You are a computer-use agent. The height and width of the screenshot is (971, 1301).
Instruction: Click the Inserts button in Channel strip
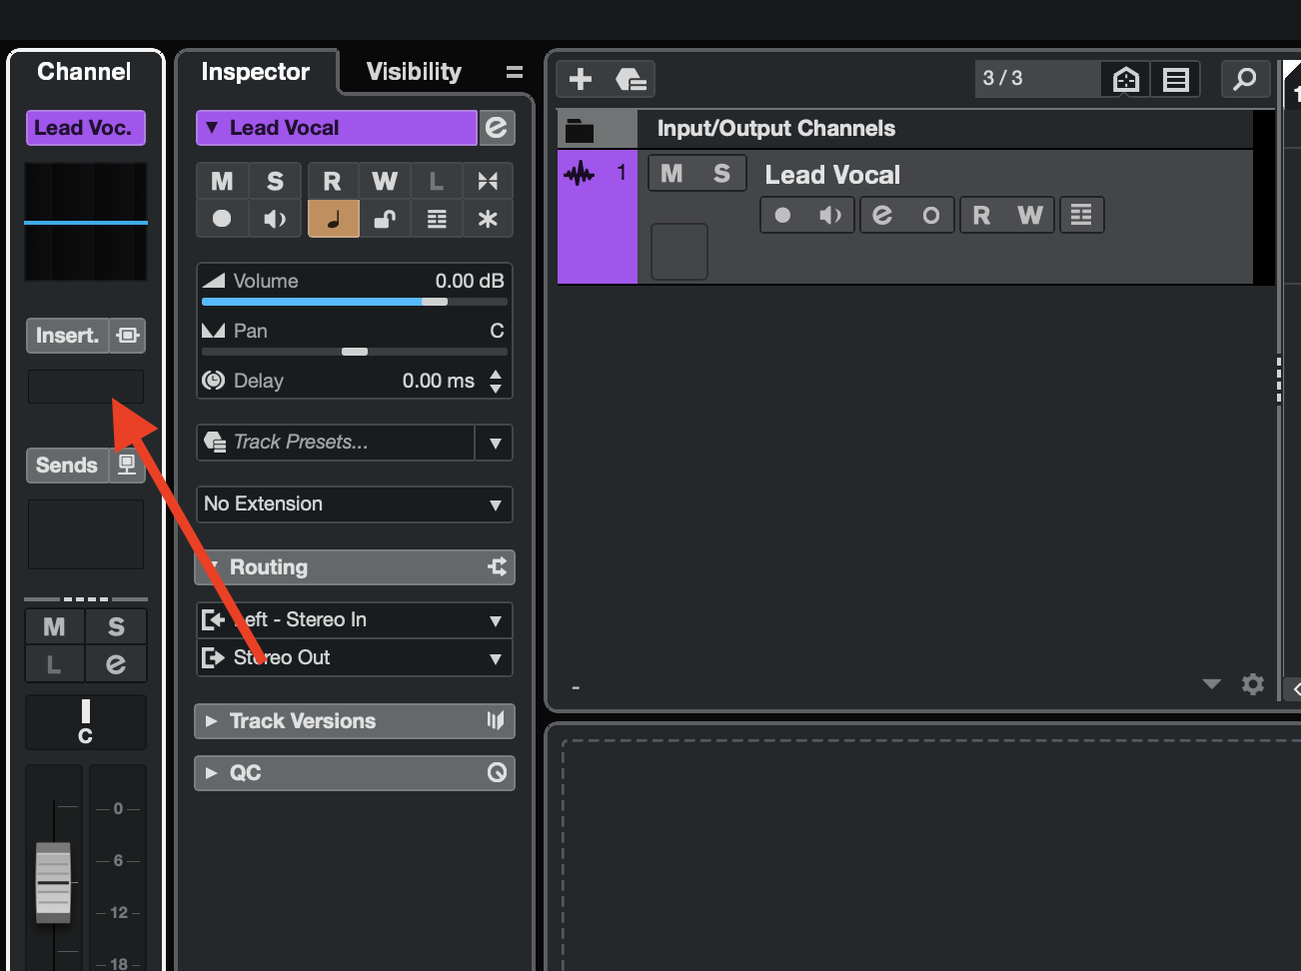(x=67, y=336)
